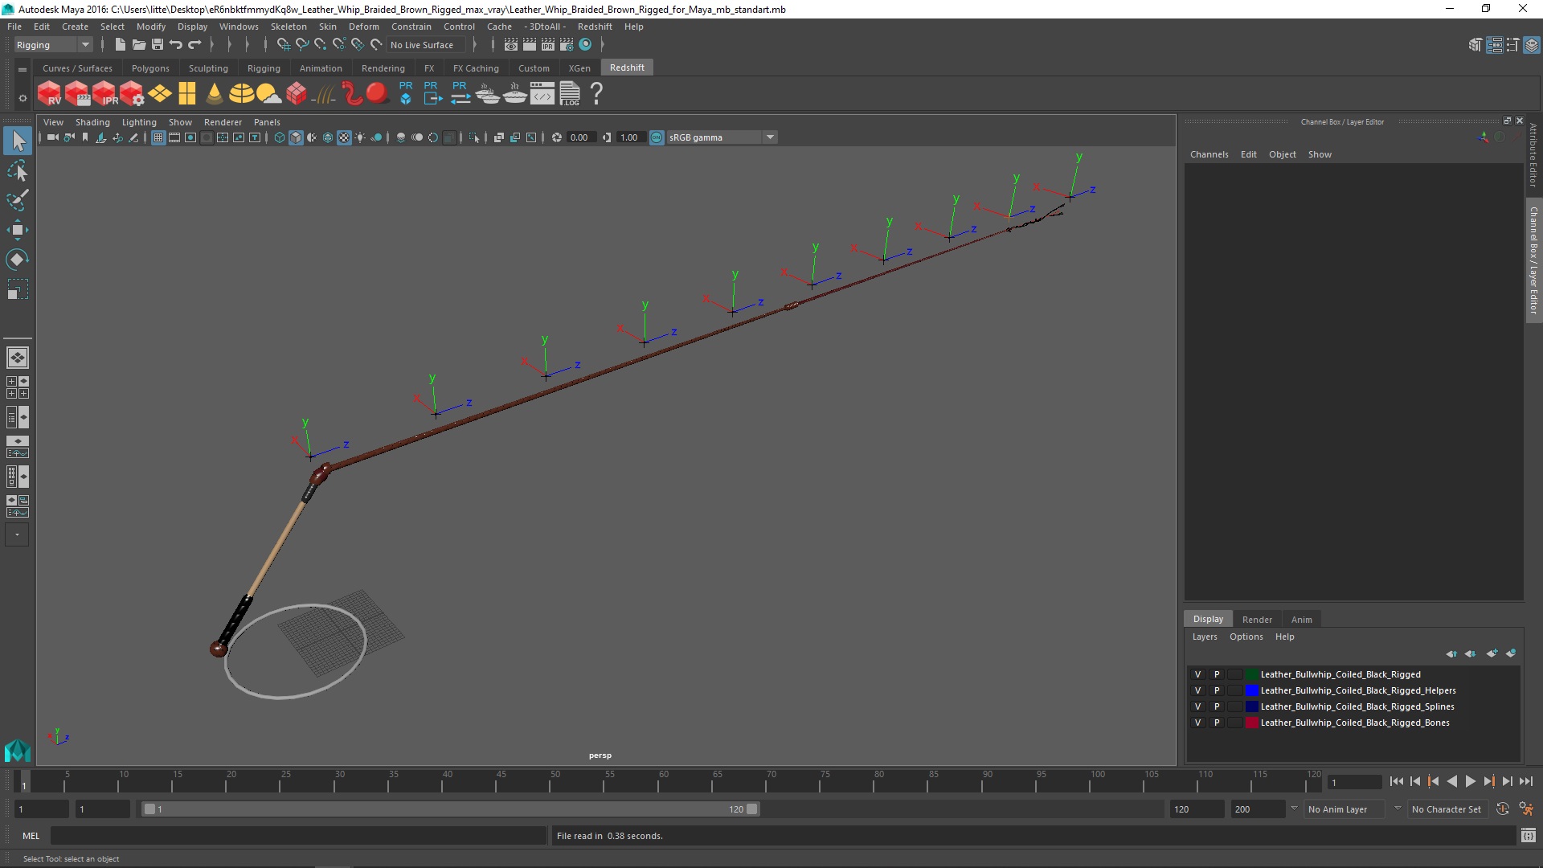Toggle playback P of Leather_Bullwhip_Coiled_Black_Rigged layer
1543x868 pixels.
(x=1217, y=674)
